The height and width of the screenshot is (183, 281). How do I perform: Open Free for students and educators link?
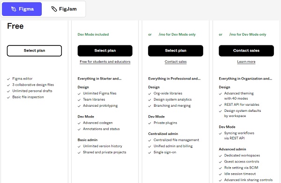tap(105, 62)
